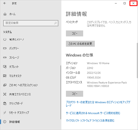Click the 22H2 version value

(x=90, y=68)
